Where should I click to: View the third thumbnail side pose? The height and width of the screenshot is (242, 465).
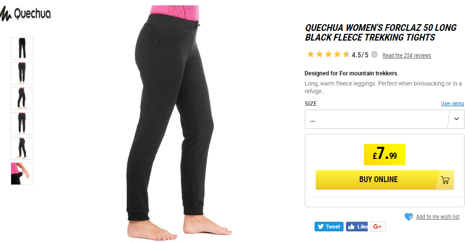pos(22,99)
